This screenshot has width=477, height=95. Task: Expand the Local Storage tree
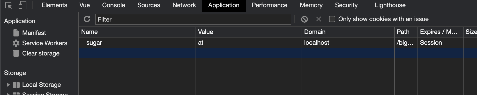click(8, 85)
